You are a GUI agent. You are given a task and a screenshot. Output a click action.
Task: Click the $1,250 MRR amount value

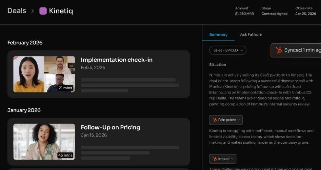point(244,14)
